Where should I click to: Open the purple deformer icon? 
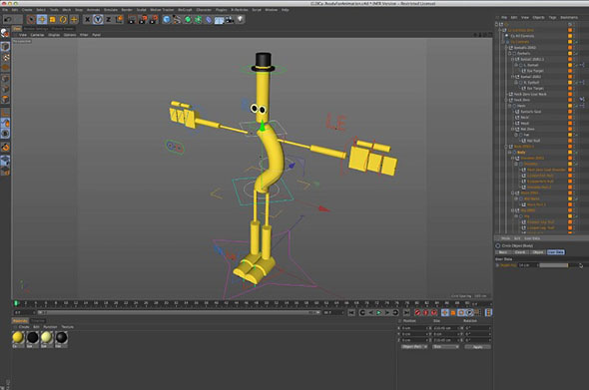pyautogui.click(x=209, y=20)
